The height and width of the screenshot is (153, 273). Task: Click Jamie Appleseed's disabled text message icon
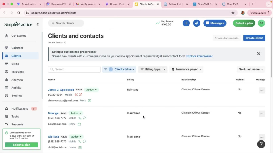click(x=81, y=95)
